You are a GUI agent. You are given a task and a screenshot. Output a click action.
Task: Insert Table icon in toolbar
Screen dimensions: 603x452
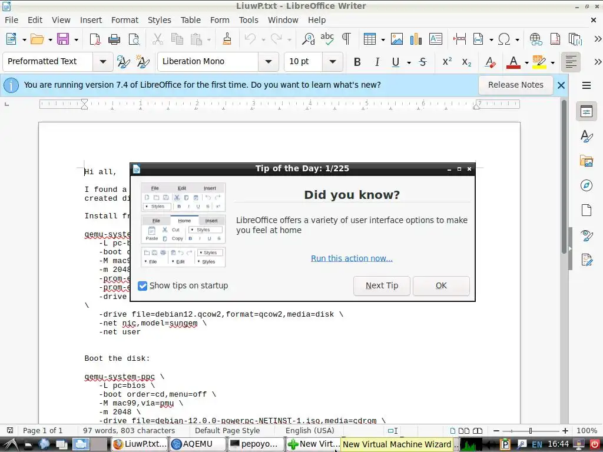pyautogui.click(x=370, y=39)
